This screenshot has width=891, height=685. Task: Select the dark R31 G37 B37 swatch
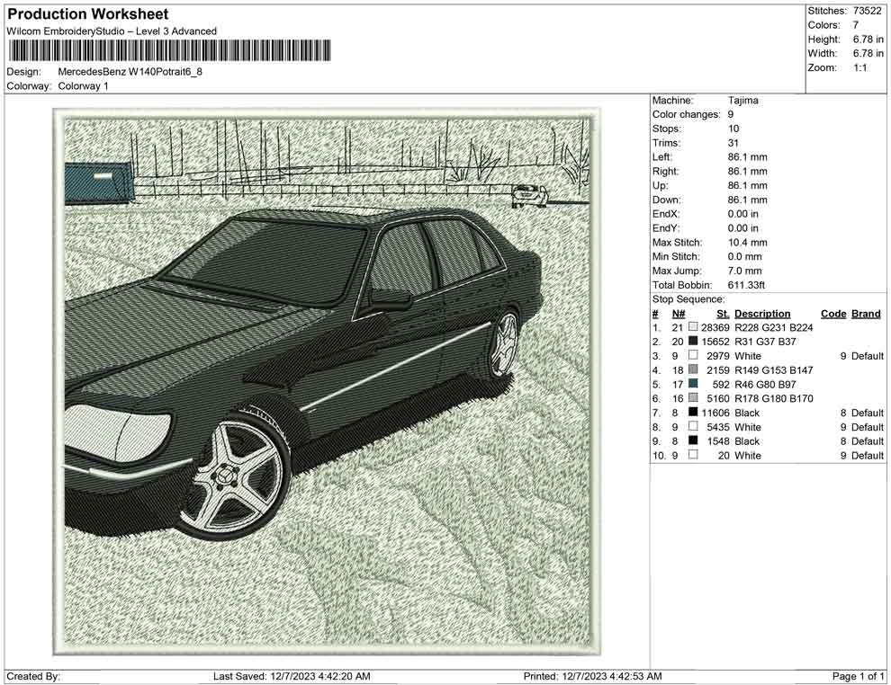[x=693, y=342]
